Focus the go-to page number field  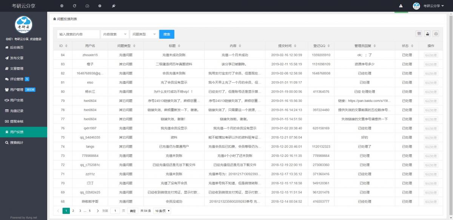point(115,211)
